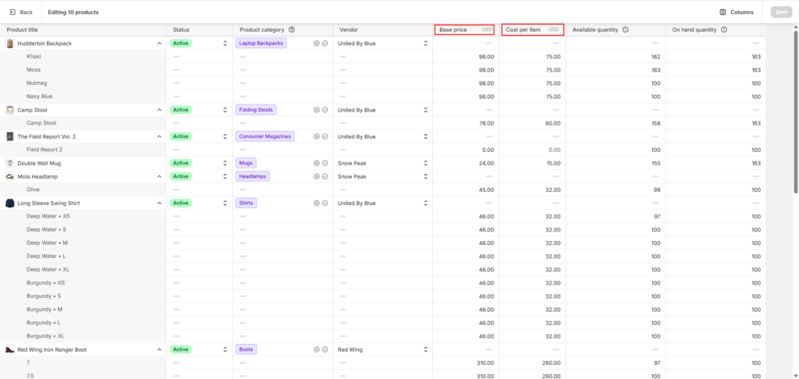799x379 pixels.
Task: Accept Boots category suggestion
Action: click(325, 349)
